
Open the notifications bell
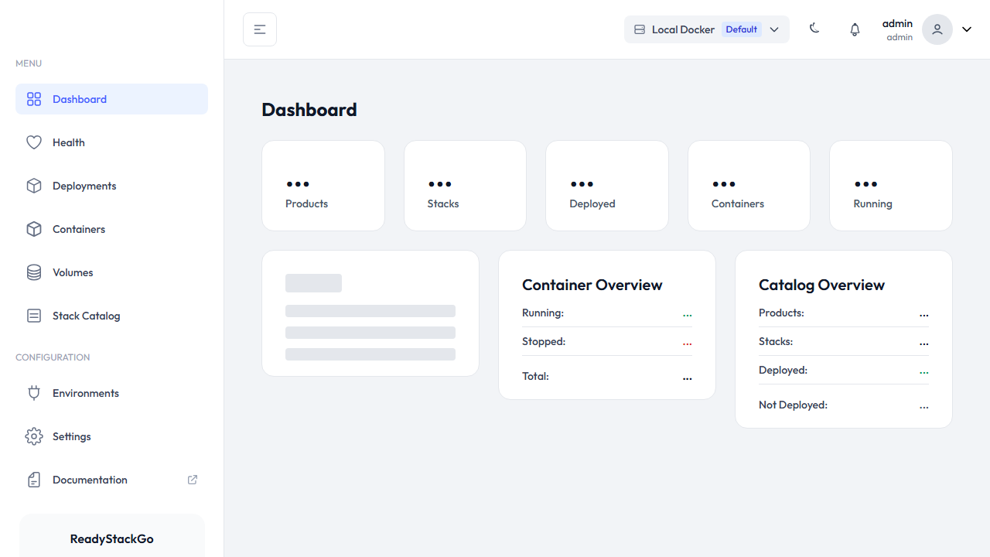point(855,29)
